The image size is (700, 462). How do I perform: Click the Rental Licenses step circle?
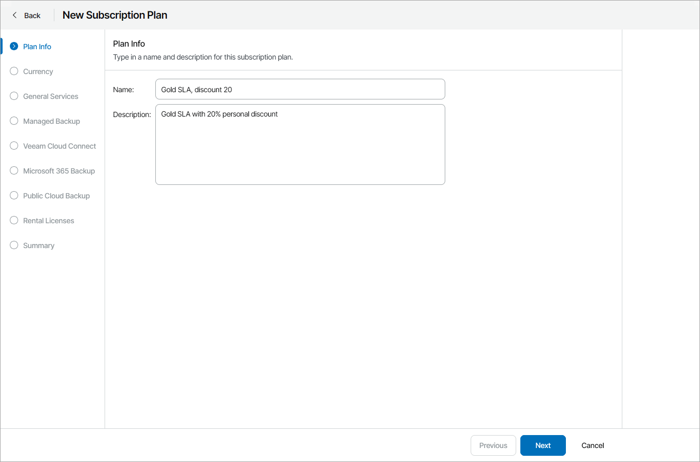[x=14, y=220]
